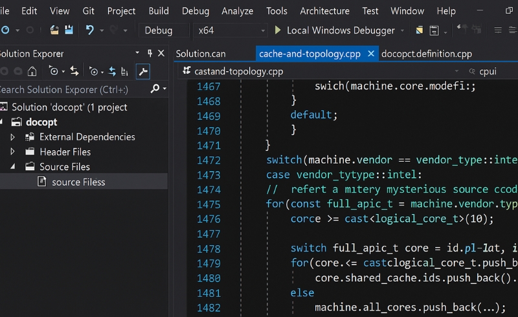Click the increase indent lines icon at toolbar end
This screenshot has width=518, height=317.
513,30
